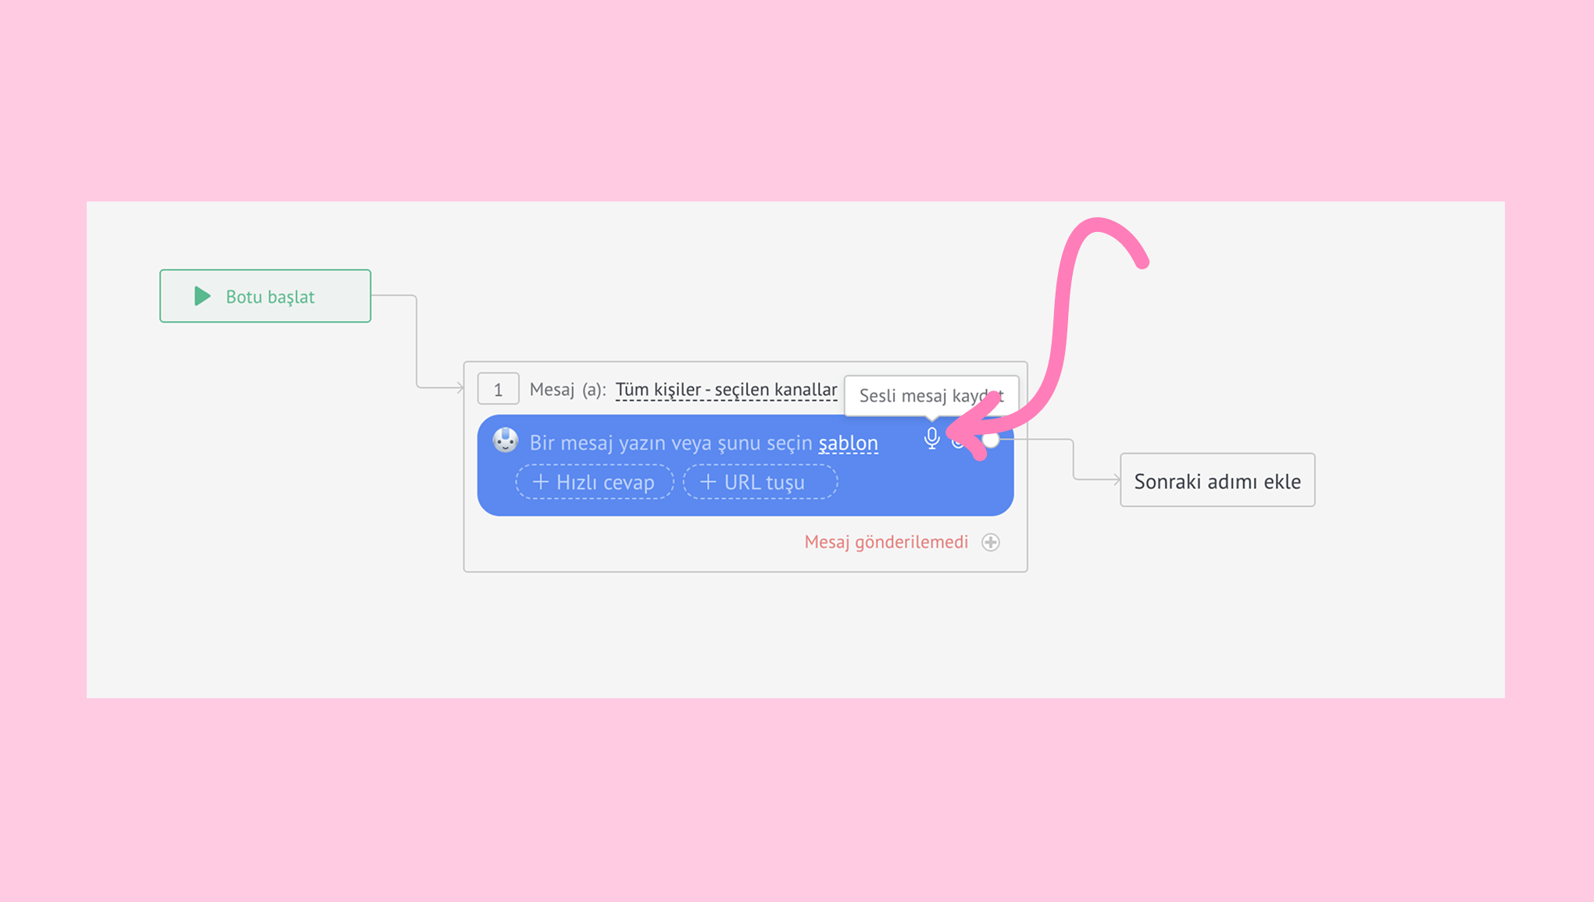Click the microphone voice message icon
Viewport: 1594px width, 902px height.
tap(931, 438)
